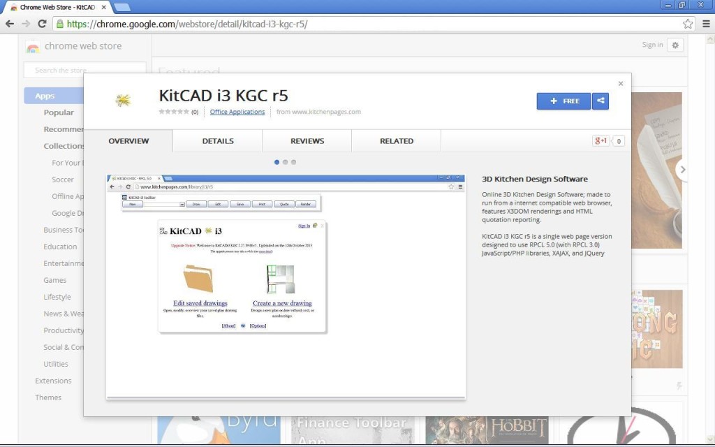Open the Chrome hamburger menu

706,24
